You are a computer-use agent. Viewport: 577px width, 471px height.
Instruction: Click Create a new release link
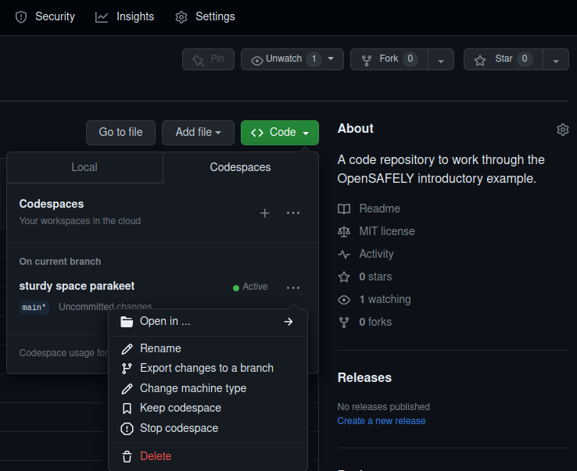pyautogui.click(x=382, y=421)
